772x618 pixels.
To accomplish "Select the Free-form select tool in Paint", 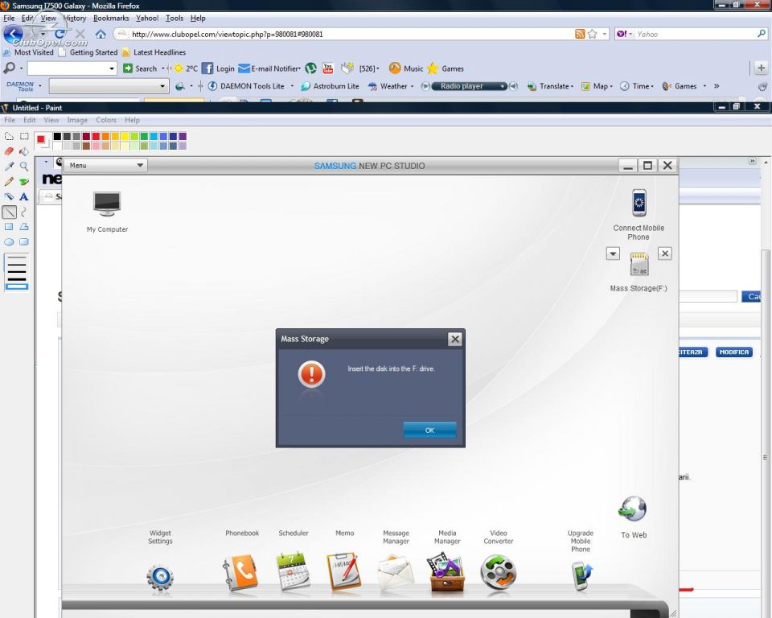I will (x=9, y=137).
